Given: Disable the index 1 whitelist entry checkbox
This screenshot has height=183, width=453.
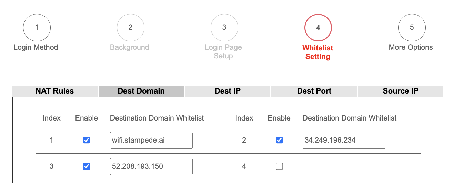Looking at the screenshot, I should tap(87, 140).
